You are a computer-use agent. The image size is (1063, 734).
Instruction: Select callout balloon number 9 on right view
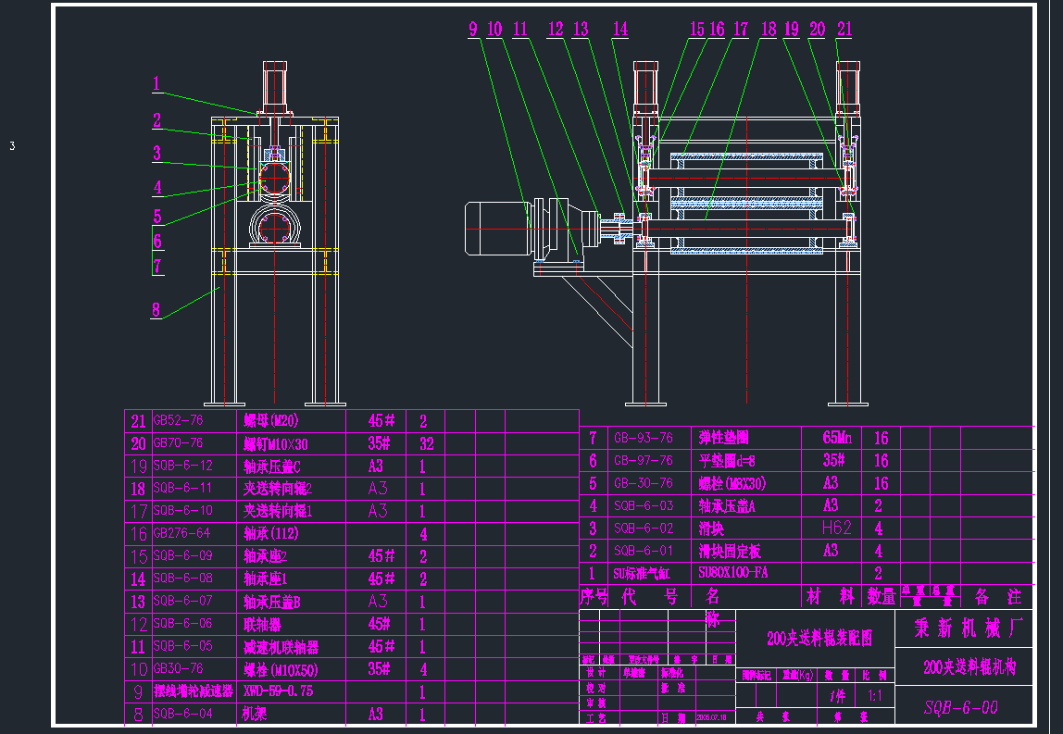click(473, 29)
